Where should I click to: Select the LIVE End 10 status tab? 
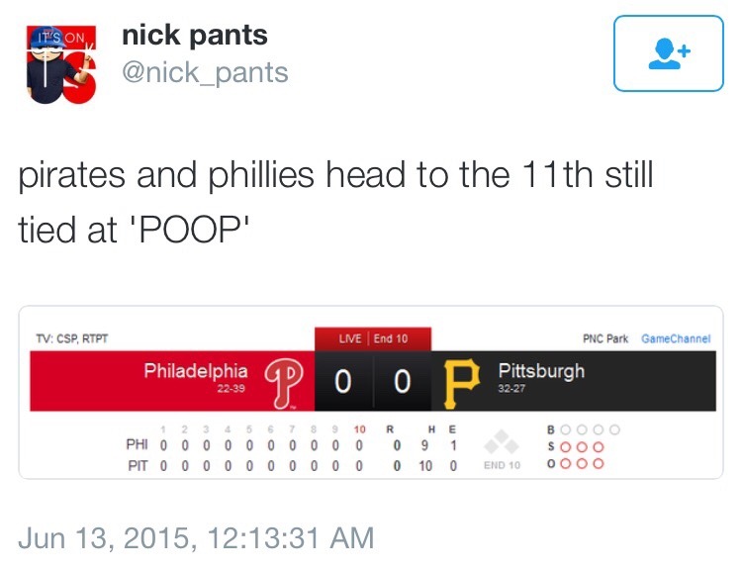(x=373, y=338)
